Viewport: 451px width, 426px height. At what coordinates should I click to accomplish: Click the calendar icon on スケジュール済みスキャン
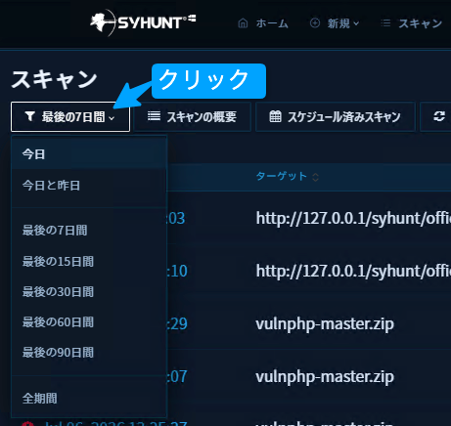pos(275,116)
